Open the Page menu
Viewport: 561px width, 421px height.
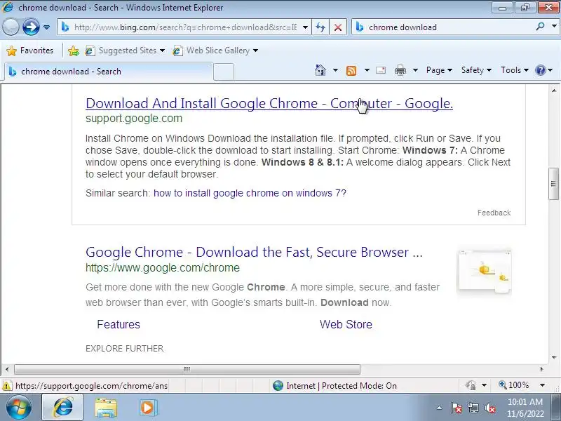pyautogui.click(x=440, y=70)
